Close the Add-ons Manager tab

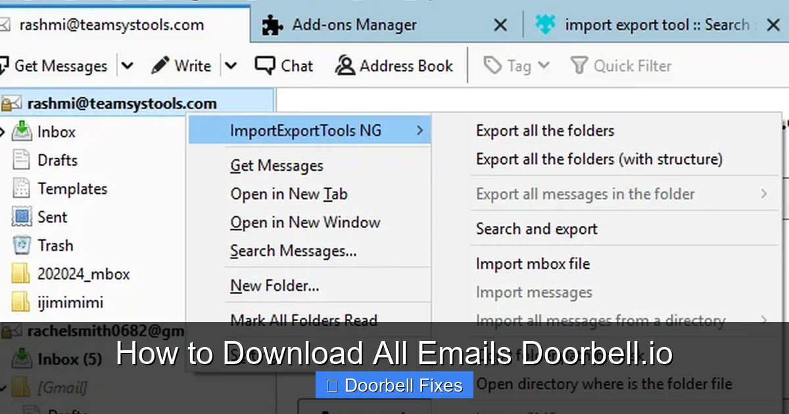coord(500,25)
